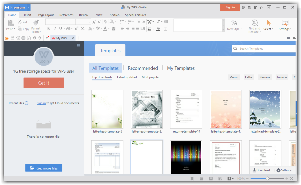Open the font name dropdown
The image size is (301, 185).
(x=74, y=22)
